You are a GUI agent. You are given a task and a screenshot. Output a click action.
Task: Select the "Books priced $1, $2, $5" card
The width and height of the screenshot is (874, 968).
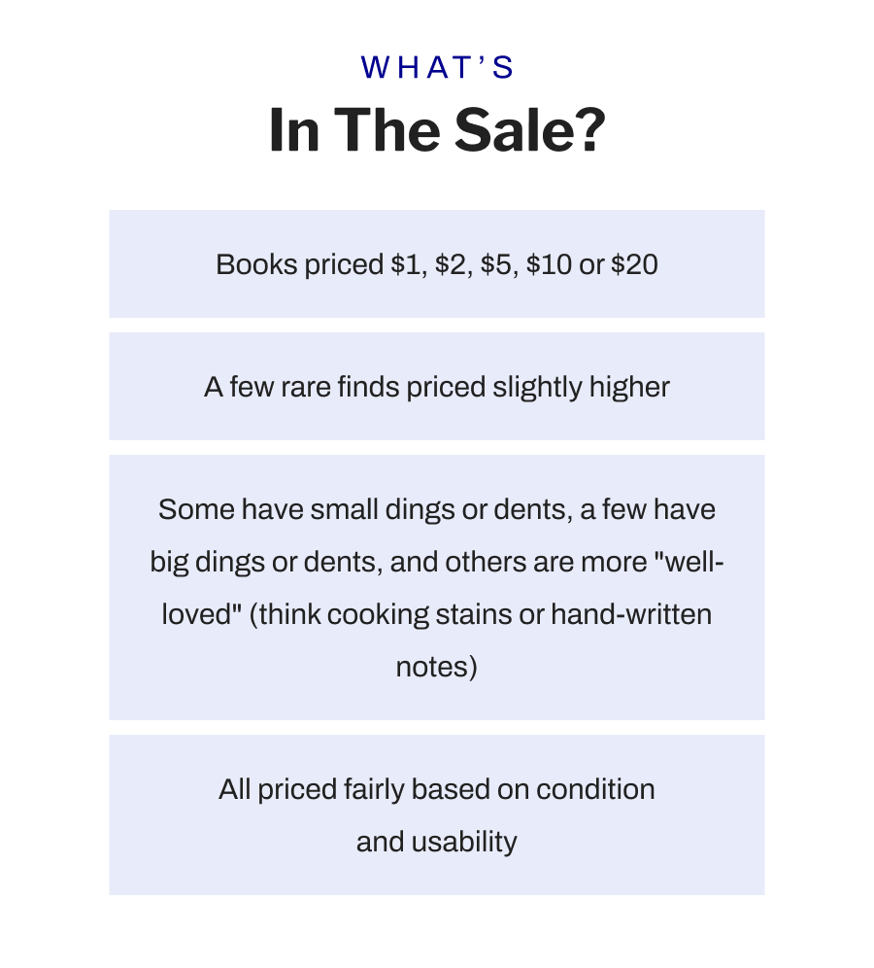click(437, 263)
